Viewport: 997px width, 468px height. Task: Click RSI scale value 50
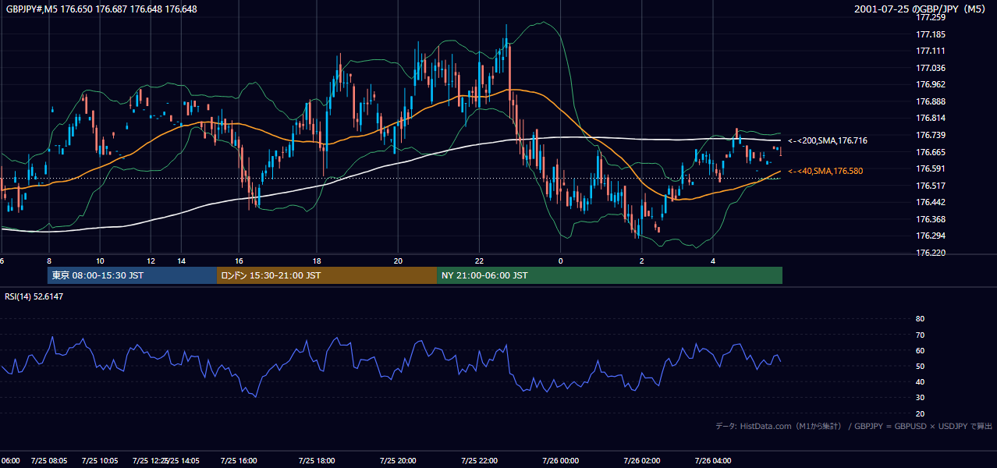(920, 366)
